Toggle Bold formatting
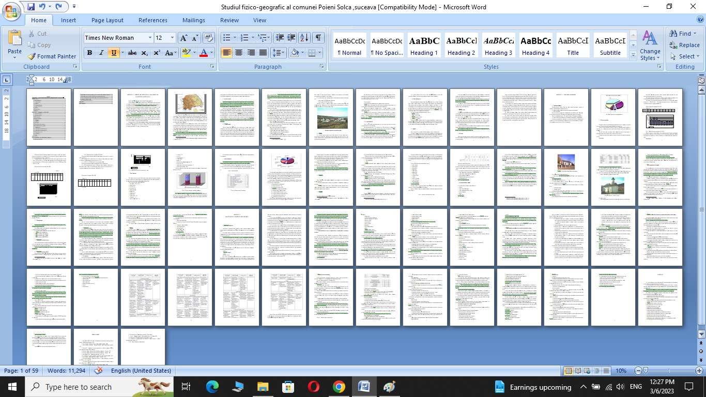This screenshot has width=706, height=397. [89, 53]
